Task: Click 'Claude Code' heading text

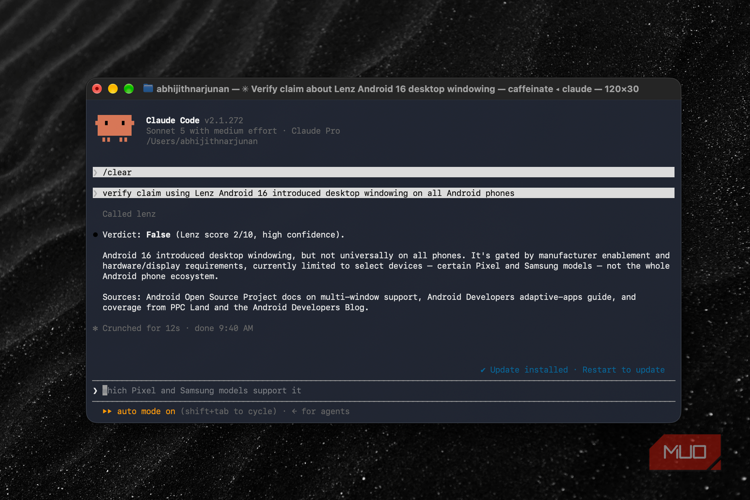Action: 173,120
